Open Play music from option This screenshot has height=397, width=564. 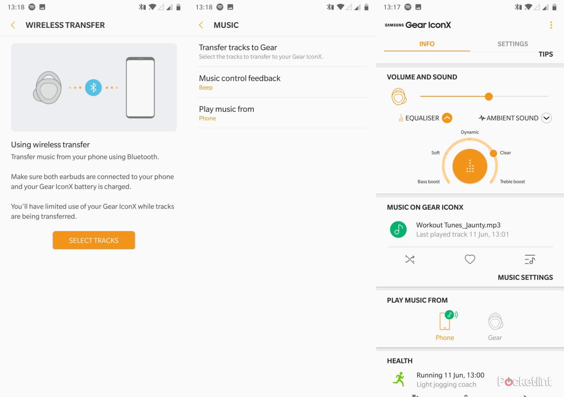click(x=282, y=113)
